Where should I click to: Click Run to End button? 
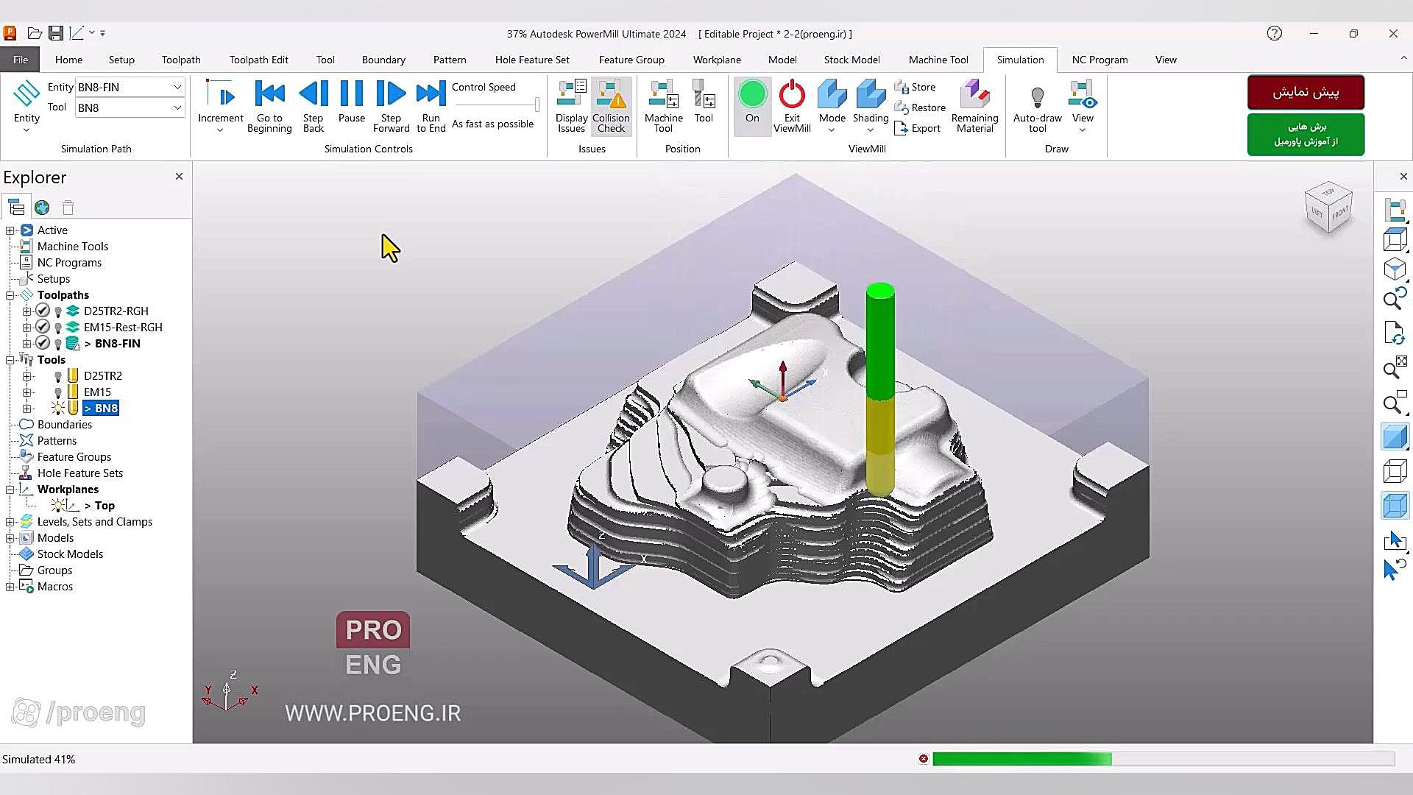(x=431, y=106)
